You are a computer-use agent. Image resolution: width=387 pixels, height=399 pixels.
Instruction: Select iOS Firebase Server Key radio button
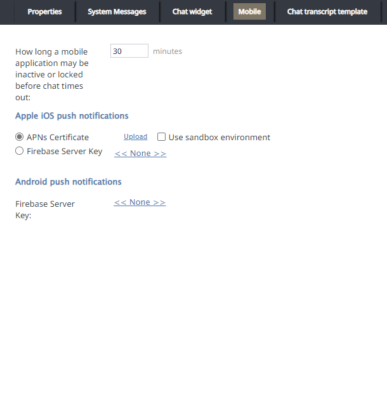click(19, 151)
